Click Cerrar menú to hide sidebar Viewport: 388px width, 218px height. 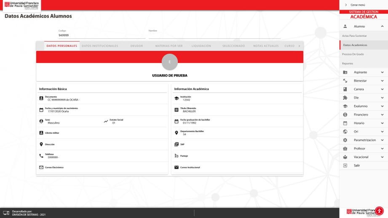(x=357, y=5)
